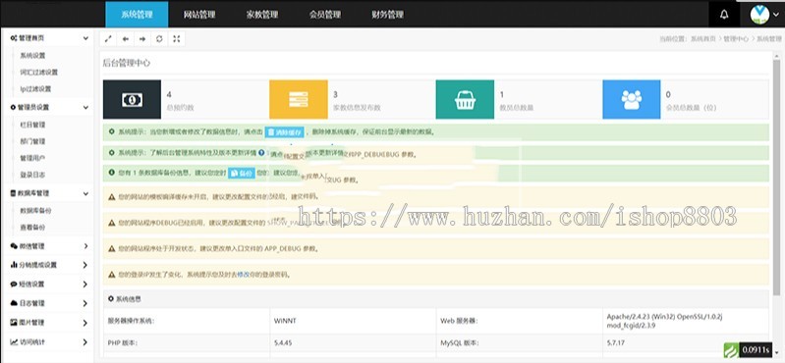
Task: Click the teal shopping basket icon card
Action: 465,99
